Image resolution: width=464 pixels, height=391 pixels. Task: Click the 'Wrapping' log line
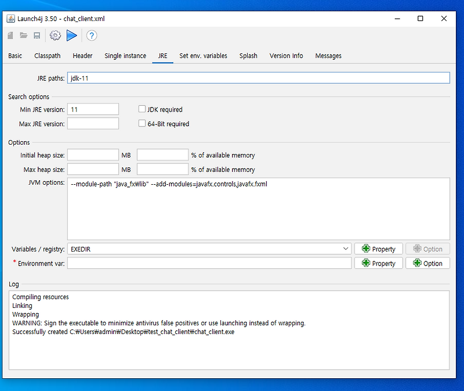(x=26, y=314)
